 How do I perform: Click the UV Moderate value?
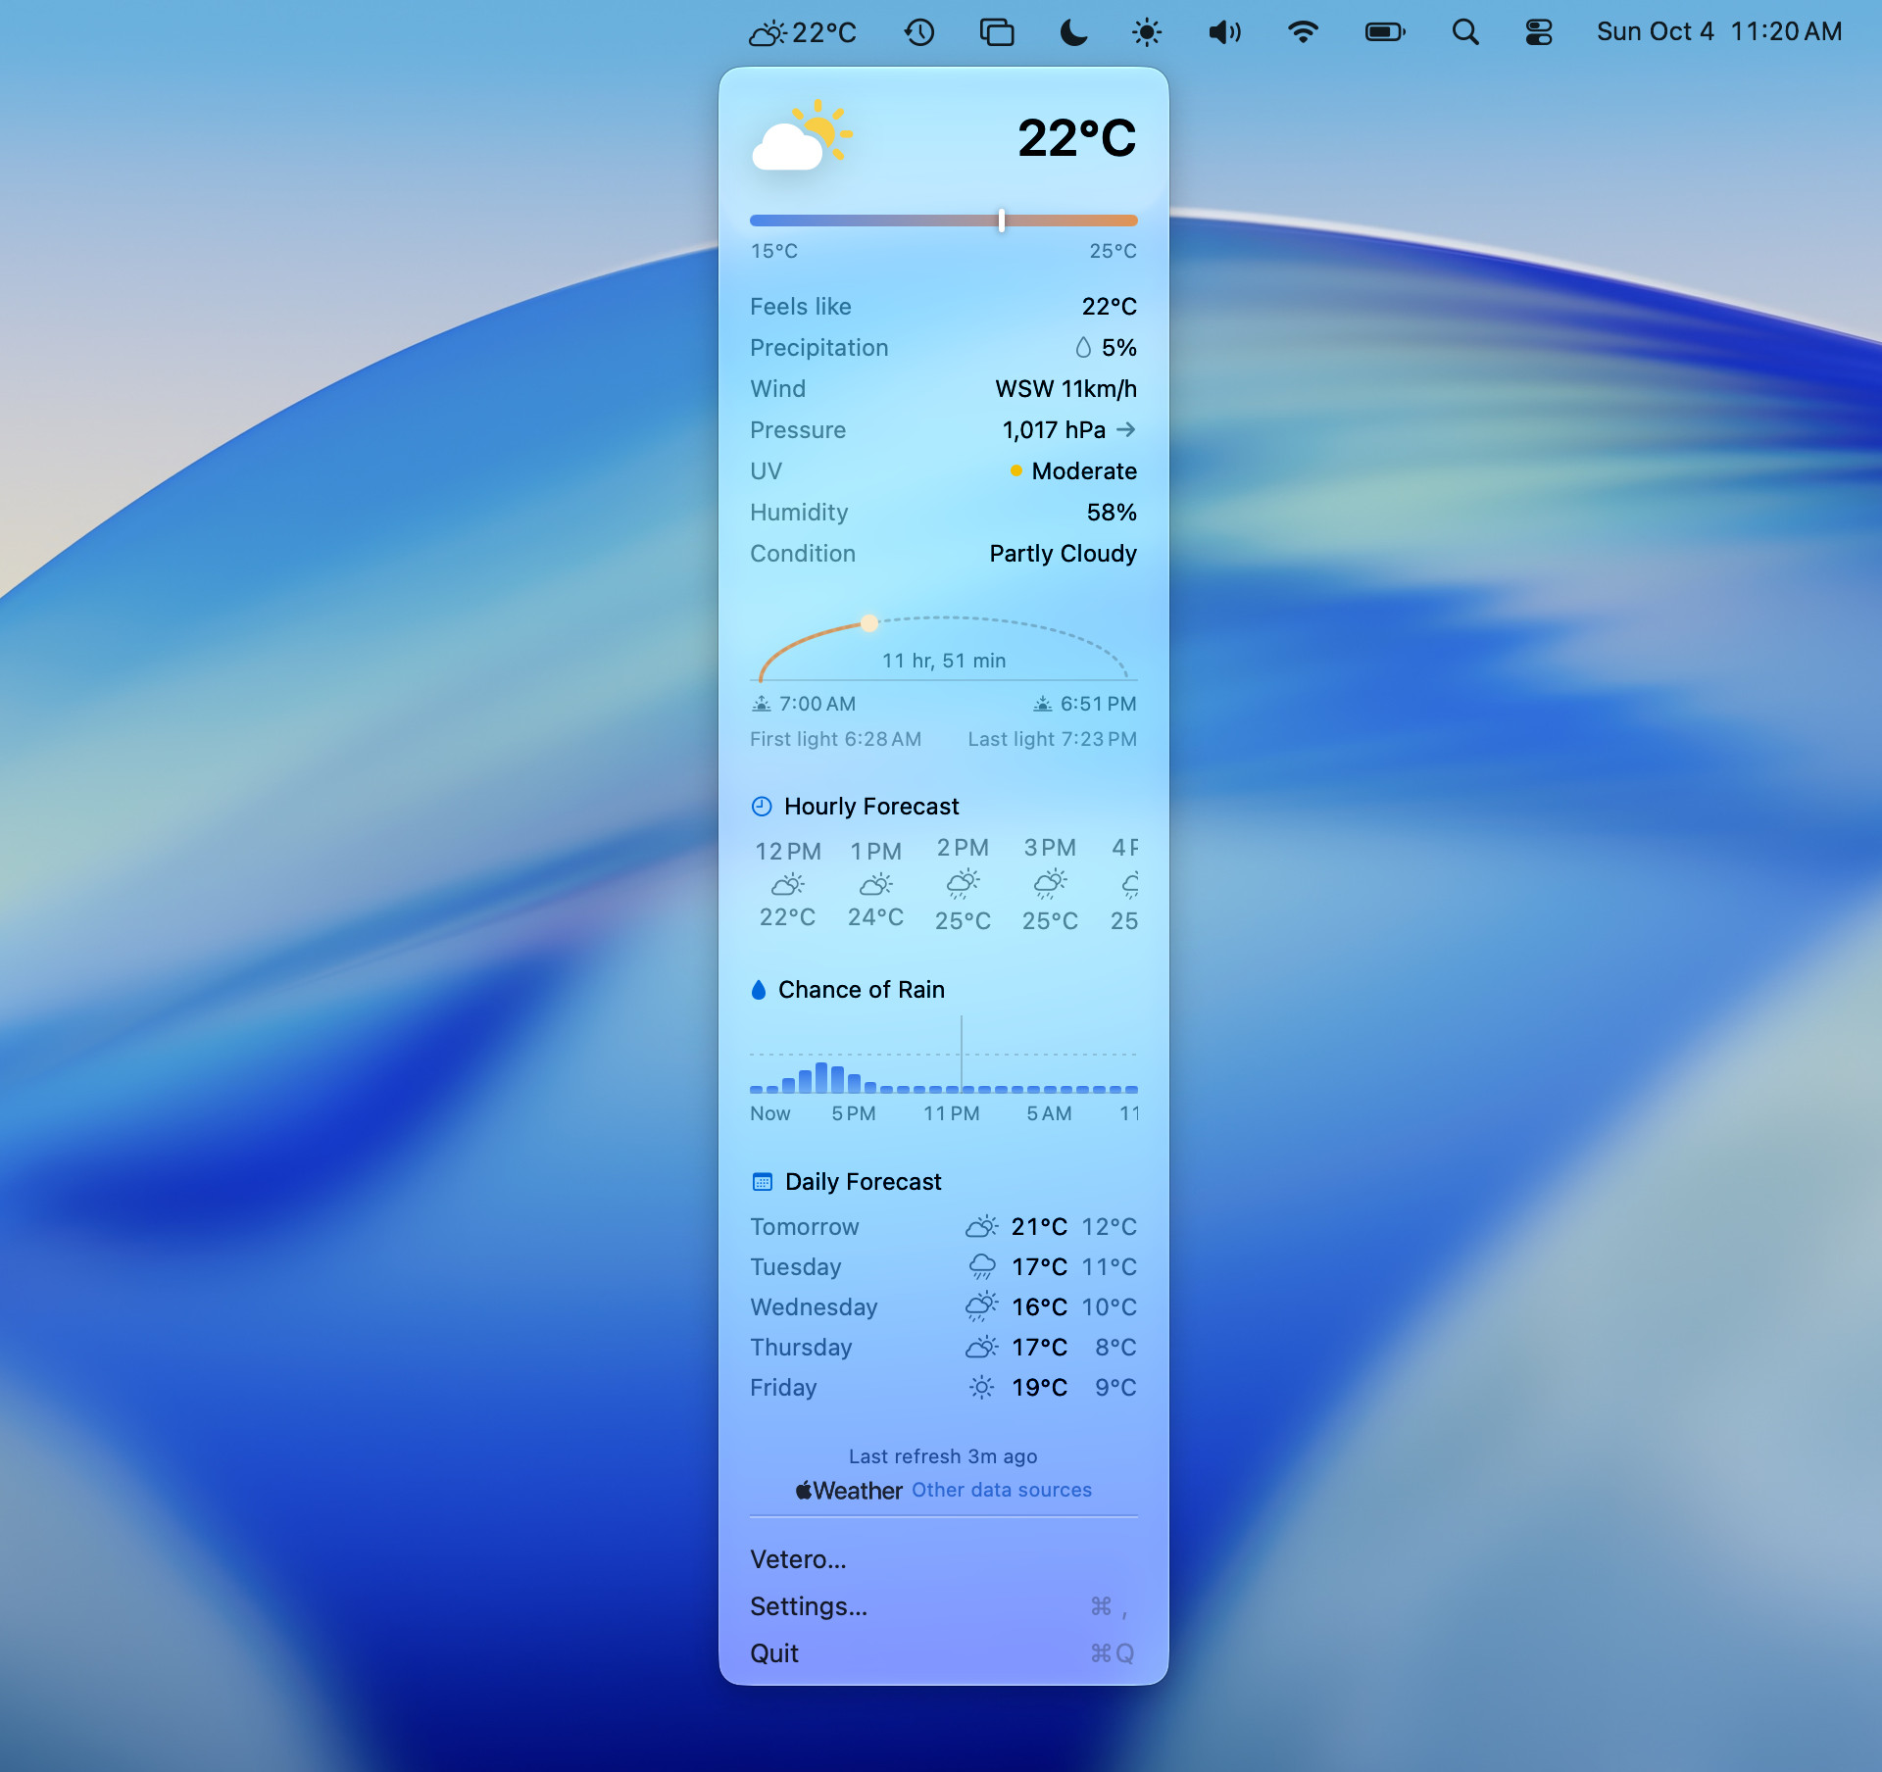click(x=1073, y=471)
